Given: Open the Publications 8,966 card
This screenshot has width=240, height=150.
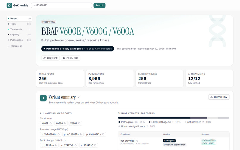Looking at the screenshot, I should point(110,79).
